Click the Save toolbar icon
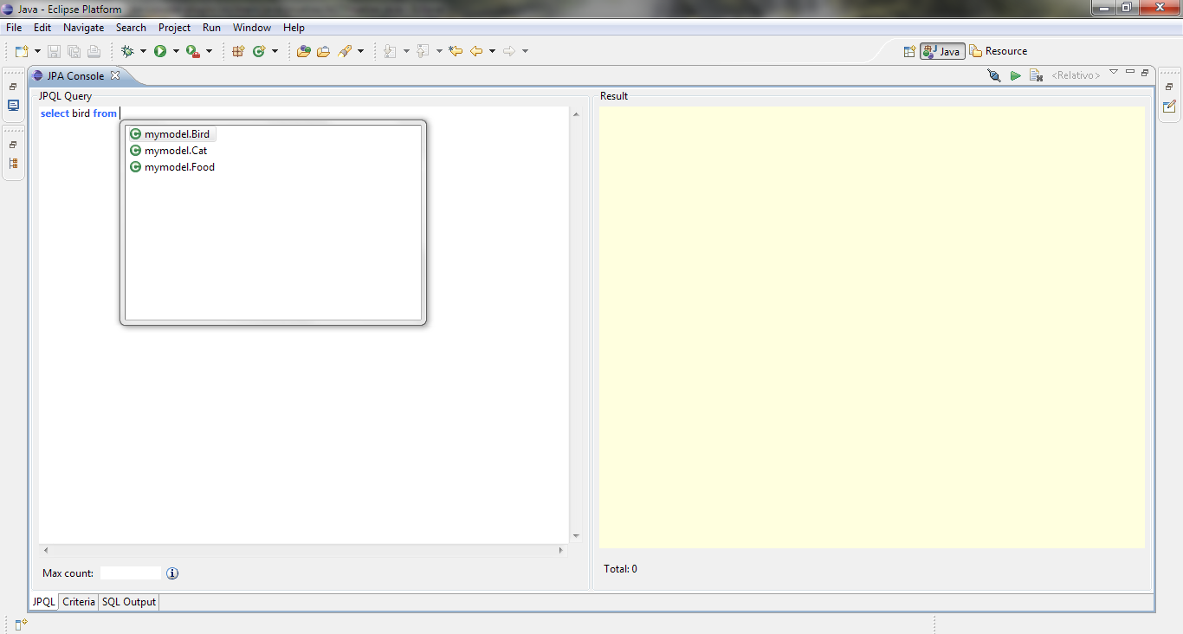This screenshot has width=1183, height=634. [54, 52]
